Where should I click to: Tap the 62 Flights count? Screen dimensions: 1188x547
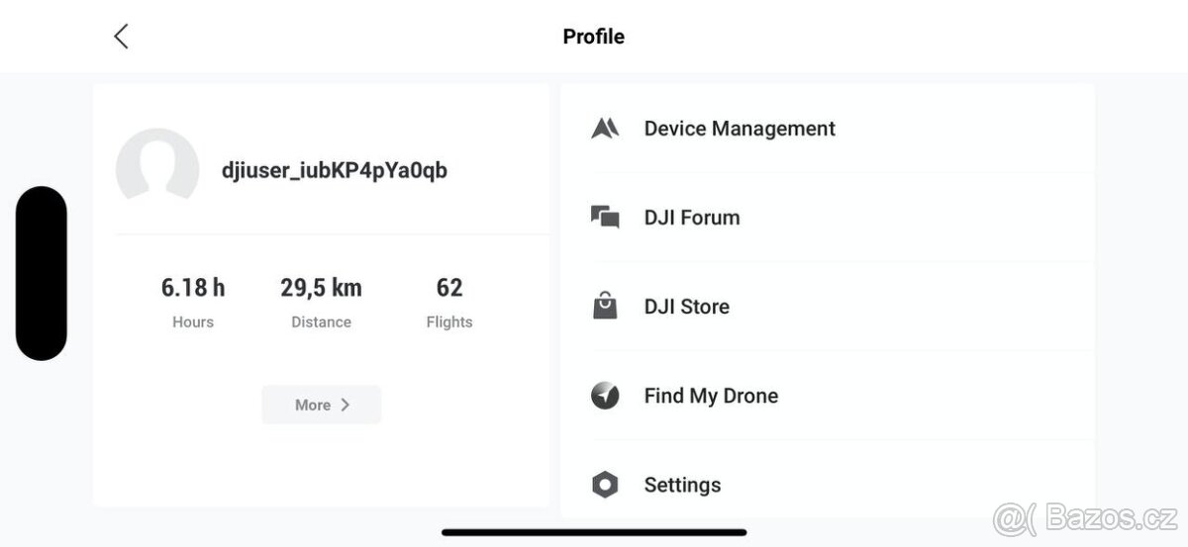coord(449,288)
